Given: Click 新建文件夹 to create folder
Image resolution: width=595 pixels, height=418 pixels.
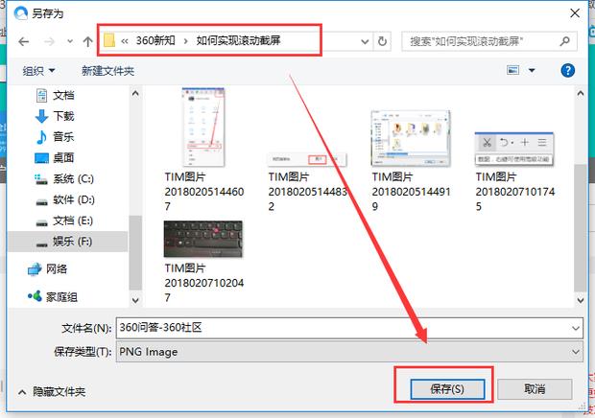Looking at the screenshot, I should pyautogui.click(x=107, y=71).
